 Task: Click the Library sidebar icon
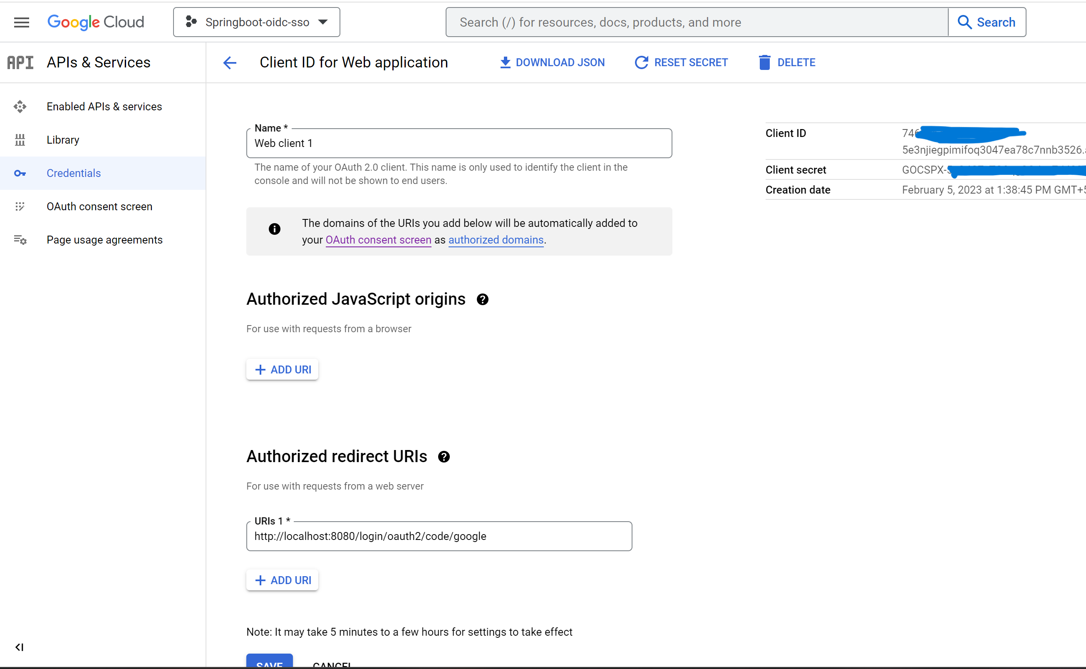click(21, 140)
